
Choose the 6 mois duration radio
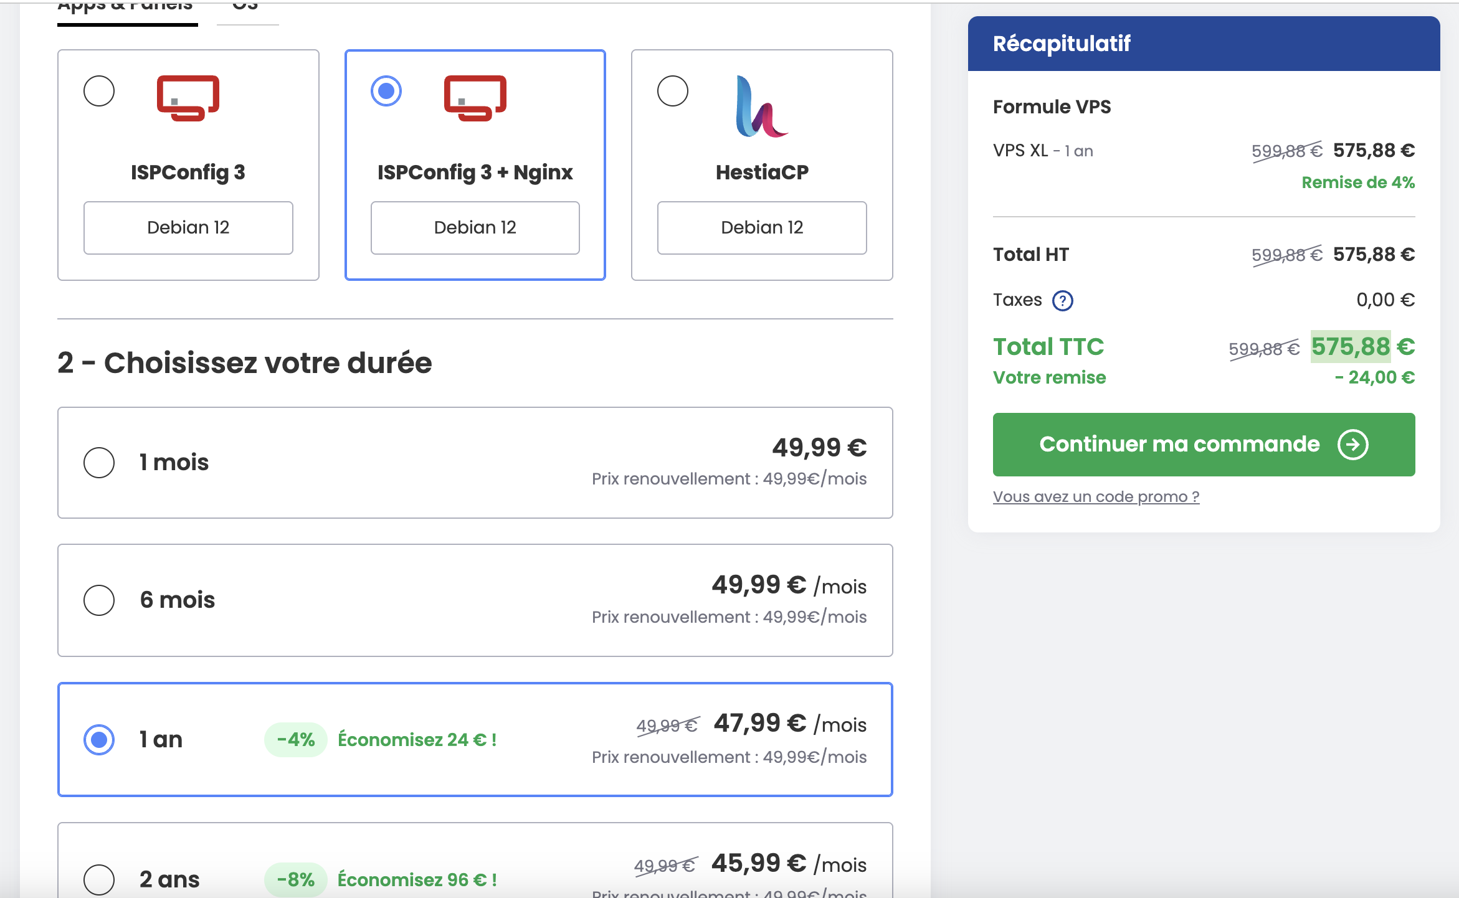99,600
